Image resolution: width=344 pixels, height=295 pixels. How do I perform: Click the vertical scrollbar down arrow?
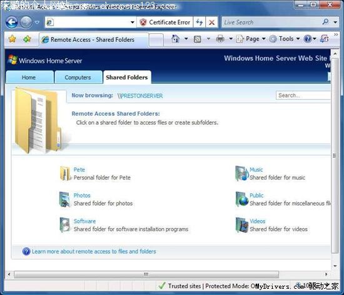point(335,266)
